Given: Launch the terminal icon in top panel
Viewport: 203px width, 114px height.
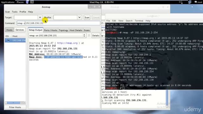Looking at the screenshot, I should click(32, 2).
